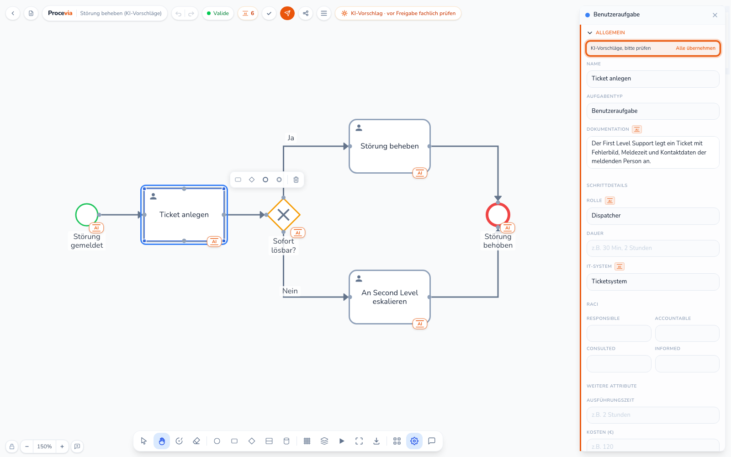Viewport: 731px width, 457px height.
Task: Download the diagram via export icon
Action: (376, 441)
